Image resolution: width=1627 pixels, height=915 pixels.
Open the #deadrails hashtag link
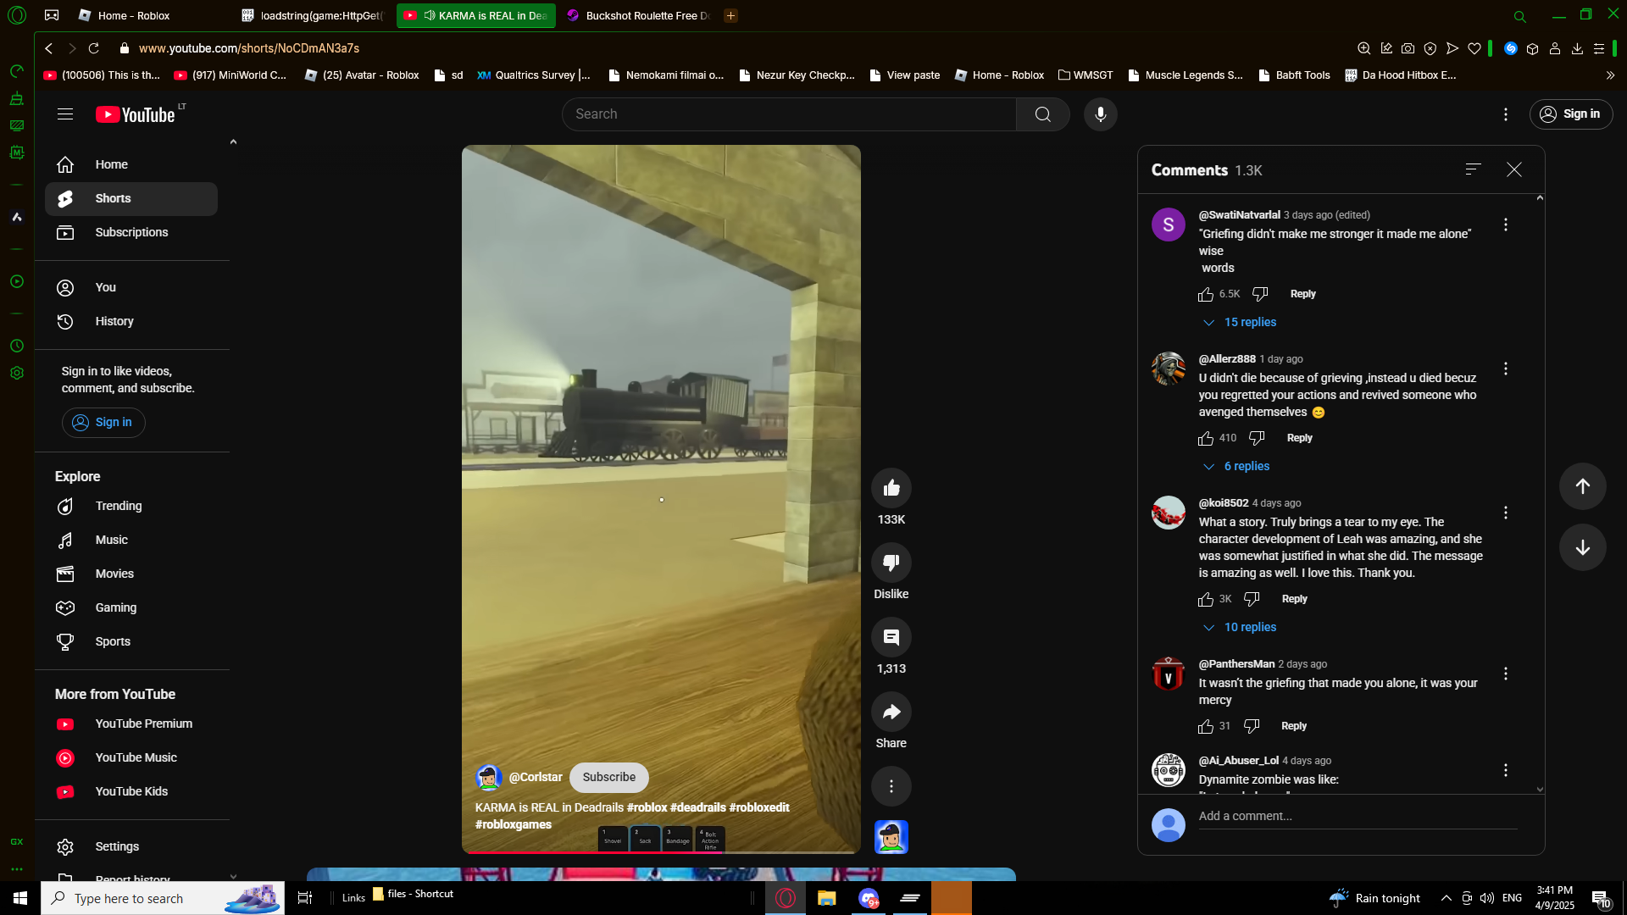697,807
